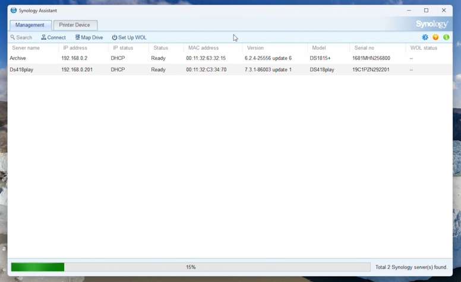This screenshot has width=461, height=282.
Task: Click Ready status in Archive row
Action: tap(158, 58)
